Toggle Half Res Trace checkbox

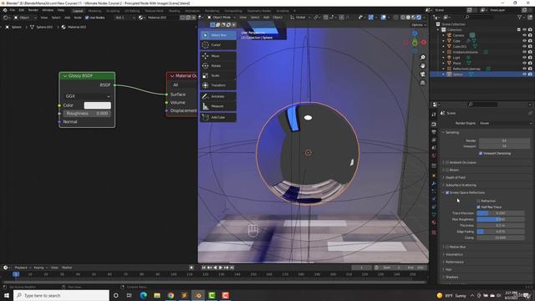478,207
